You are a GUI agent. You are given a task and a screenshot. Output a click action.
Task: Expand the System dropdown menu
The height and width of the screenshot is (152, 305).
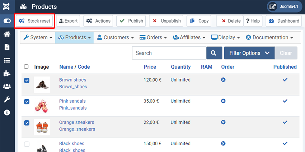pyautogui.click(x=38, y=37)
